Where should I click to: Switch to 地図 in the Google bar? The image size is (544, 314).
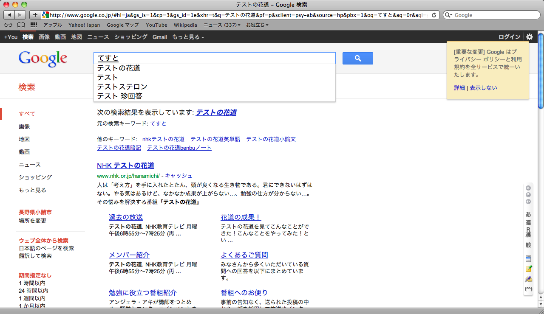(x=76, y=37)
